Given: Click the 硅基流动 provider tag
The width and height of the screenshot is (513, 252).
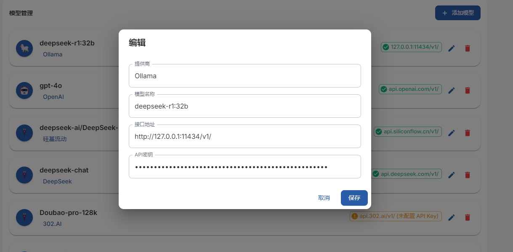Looking at the screenshot, I should pos(55,139).
